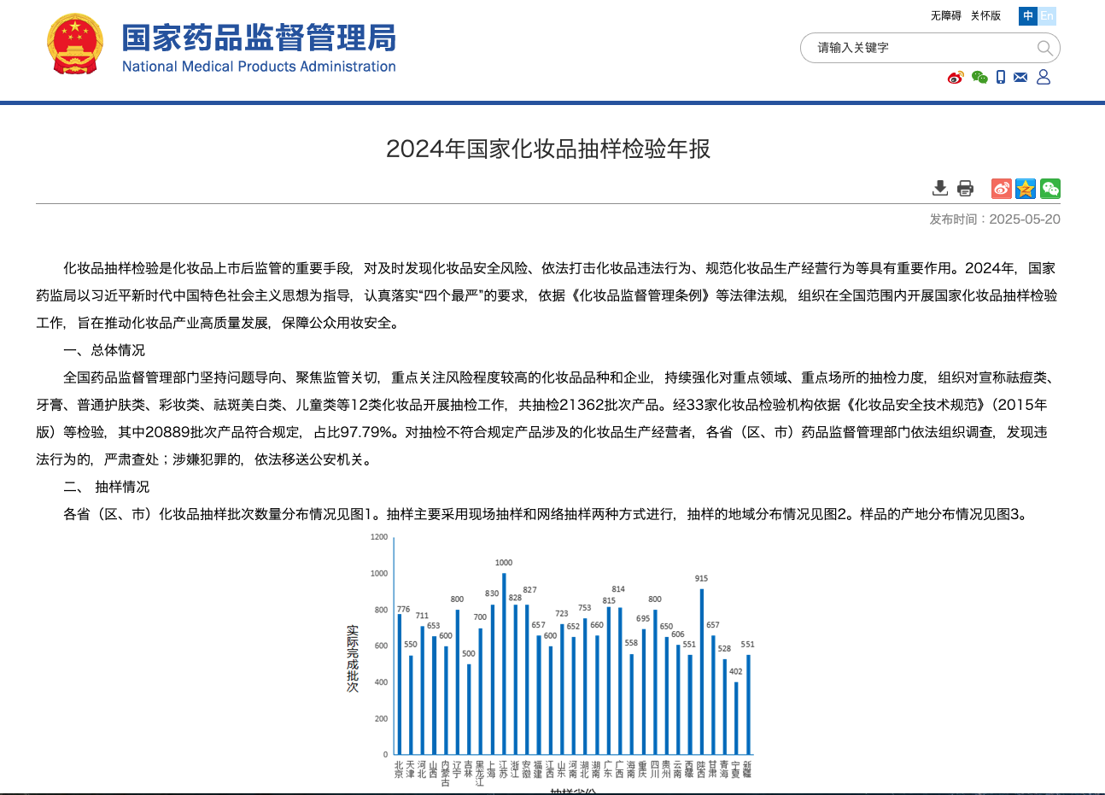Click the magnifier search icon
1105x795 pixels.
[x=1044, y=48]
